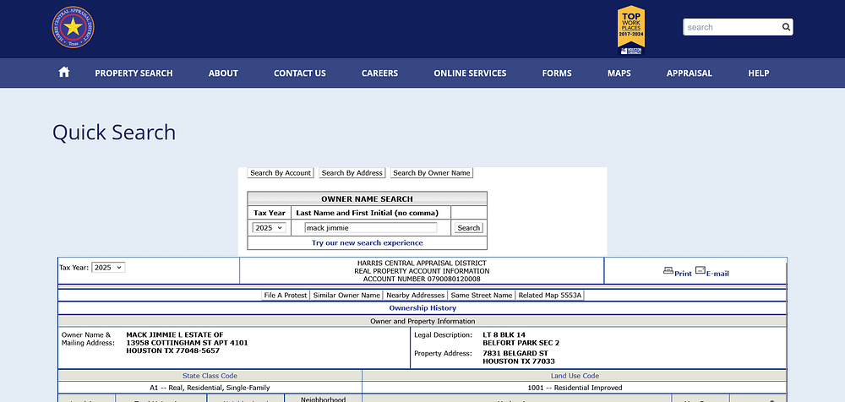The width and height of the screenshot is (845, 402).
Task: Open the ONLINE SERVICES menu
Action: click(470, 73)
